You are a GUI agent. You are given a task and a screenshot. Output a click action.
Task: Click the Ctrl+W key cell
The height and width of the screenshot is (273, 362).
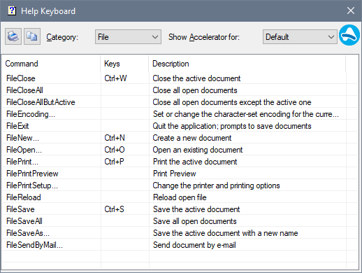(x=115, y=78)
